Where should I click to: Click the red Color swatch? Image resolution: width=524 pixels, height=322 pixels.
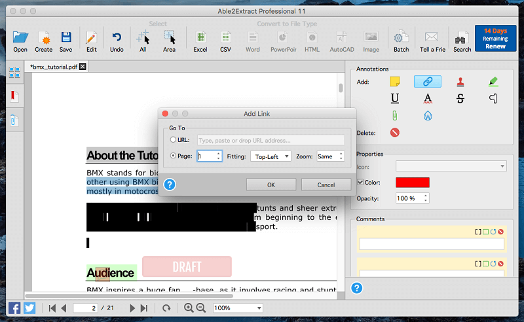(x=413, y=183)
